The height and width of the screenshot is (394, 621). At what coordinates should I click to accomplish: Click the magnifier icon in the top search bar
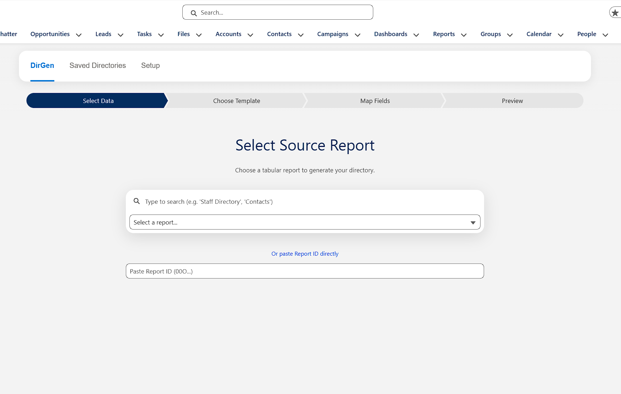[x=193, y=13]
